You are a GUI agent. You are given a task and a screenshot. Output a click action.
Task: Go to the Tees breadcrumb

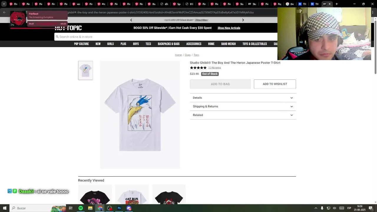[196, 55]
